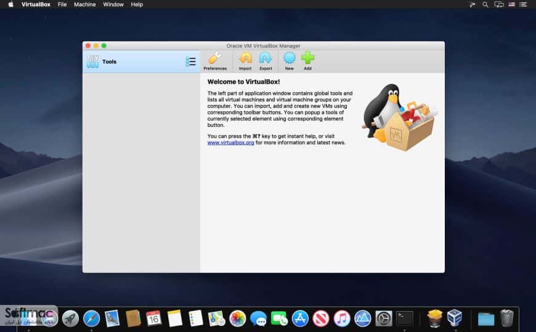Select the Tools item in sidebar
The height and width of the screenshot is (332, 536).
click(141, 61)
